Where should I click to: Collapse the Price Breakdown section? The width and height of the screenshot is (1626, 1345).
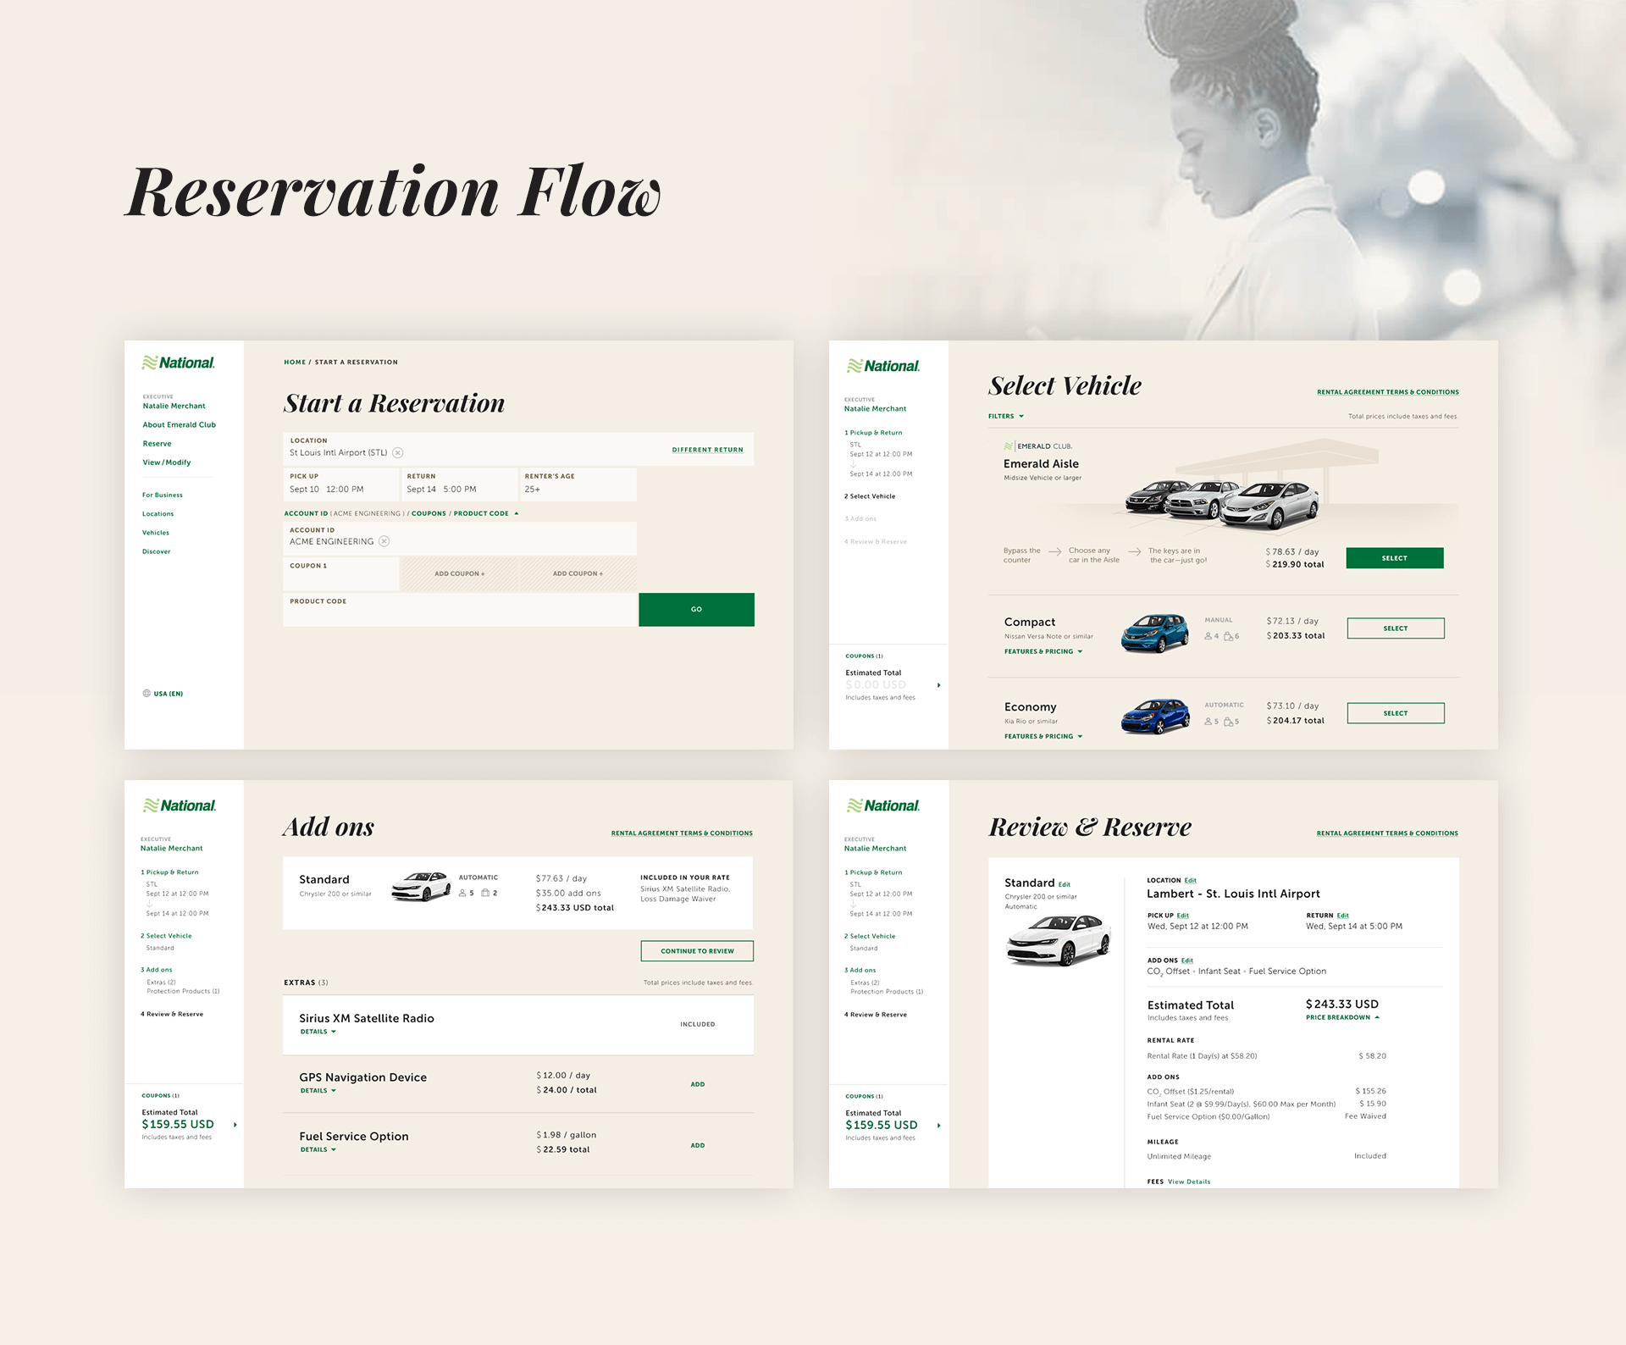tap(1342, 1018)
